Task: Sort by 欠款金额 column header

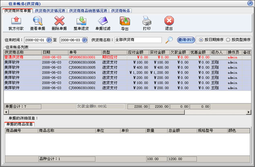Action: tap(178, 52)
